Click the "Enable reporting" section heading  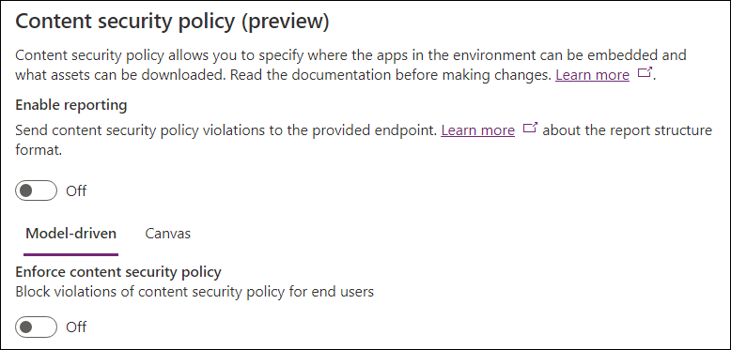pyautogui.click(x=71, y=105)
